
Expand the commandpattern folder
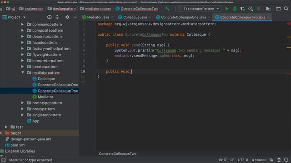pyautogui.click(x=22, y=24)
